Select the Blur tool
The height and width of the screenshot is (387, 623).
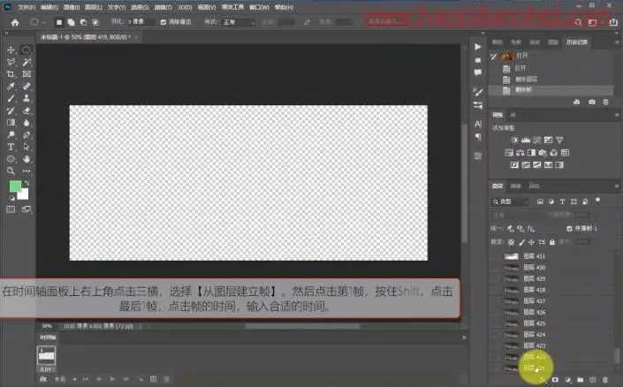click(27, 123)
